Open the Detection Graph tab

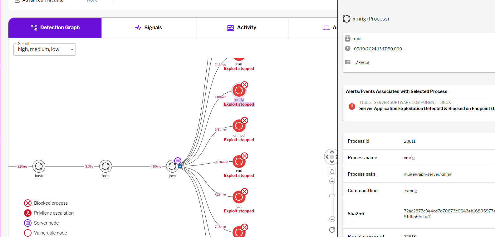[55, 28]
